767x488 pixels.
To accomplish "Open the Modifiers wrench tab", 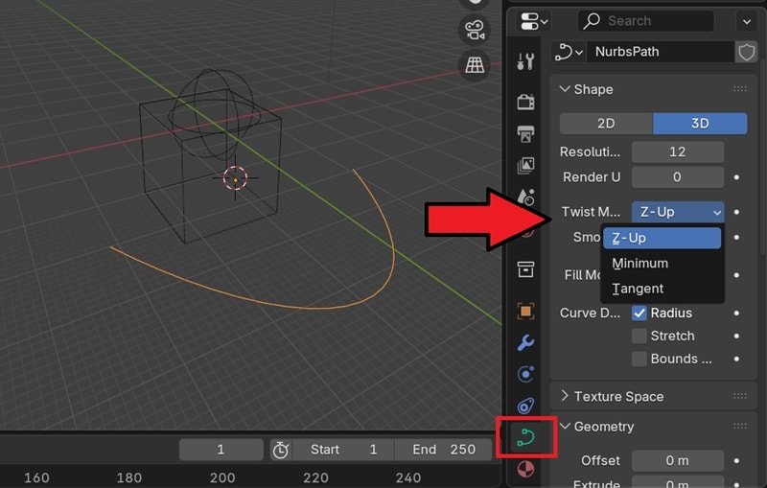I will 525,343.
